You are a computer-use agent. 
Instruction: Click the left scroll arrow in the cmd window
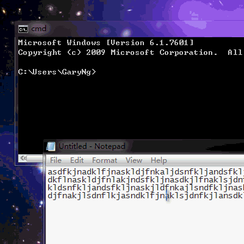pos(23,158)
